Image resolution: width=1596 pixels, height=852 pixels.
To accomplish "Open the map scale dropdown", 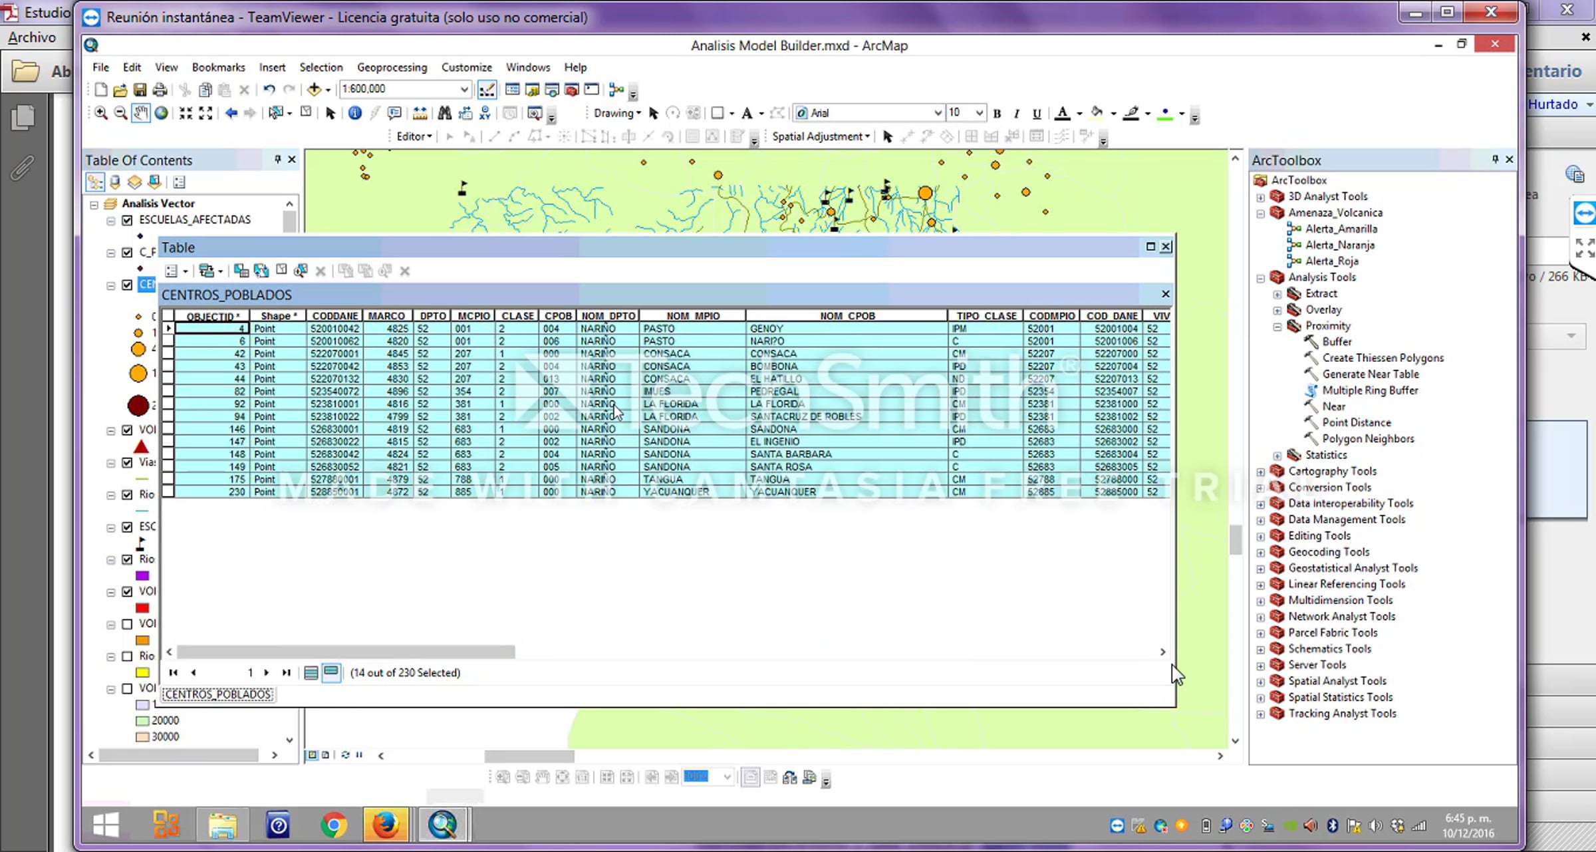I will [464, 89].
